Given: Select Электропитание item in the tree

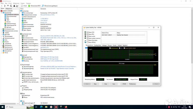Looking at the screenshot, I should click(11, 24).
